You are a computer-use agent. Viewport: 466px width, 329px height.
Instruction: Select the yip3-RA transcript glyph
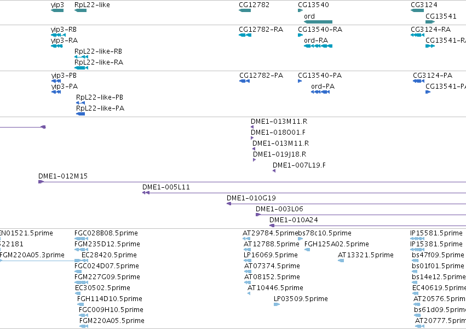point(57,46)
